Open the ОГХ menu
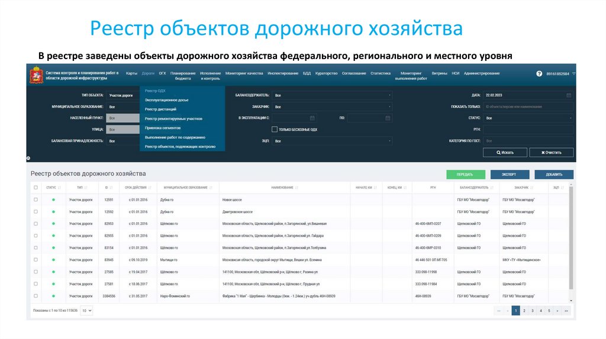 coord(162,73)
